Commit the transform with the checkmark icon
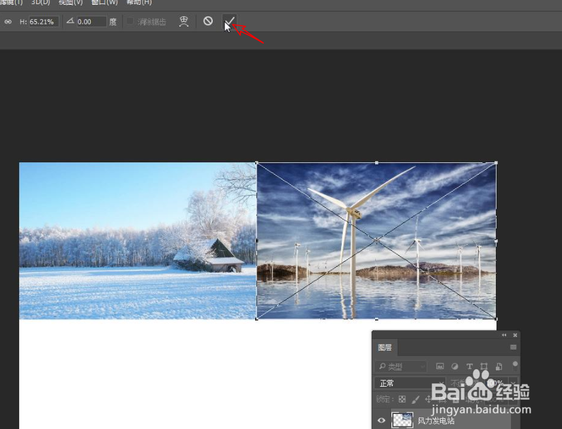The height and width of the screenshot is (429, 562). [229, 22]
